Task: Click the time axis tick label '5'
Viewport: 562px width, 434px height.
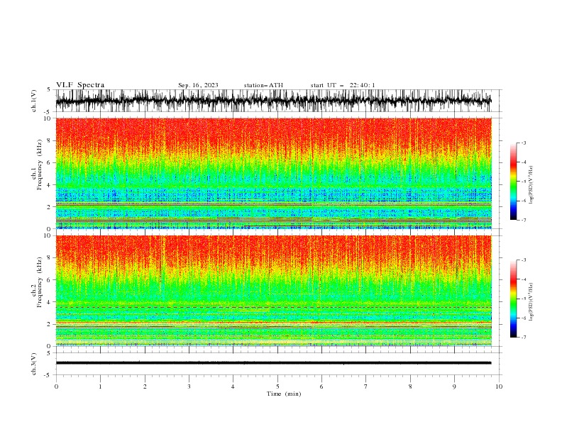Action: click(x=277, y=386)
